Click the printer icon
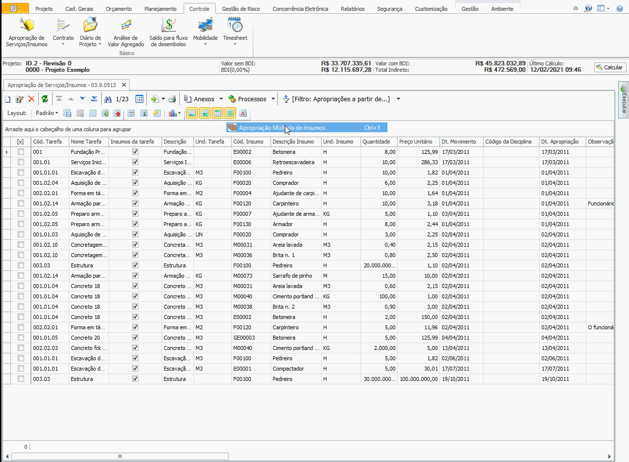The height and width of the screenshot is (462, 629). 172,99
